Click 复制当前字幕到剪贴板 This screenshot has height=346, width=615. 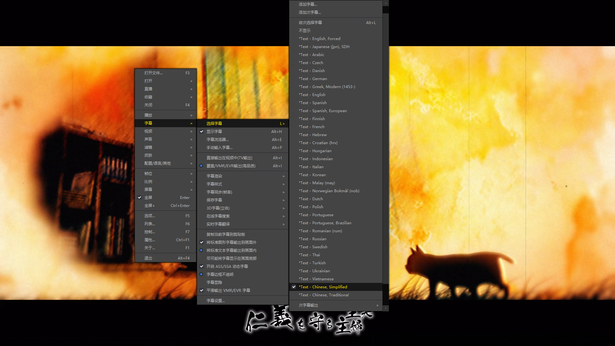[242, 235]
